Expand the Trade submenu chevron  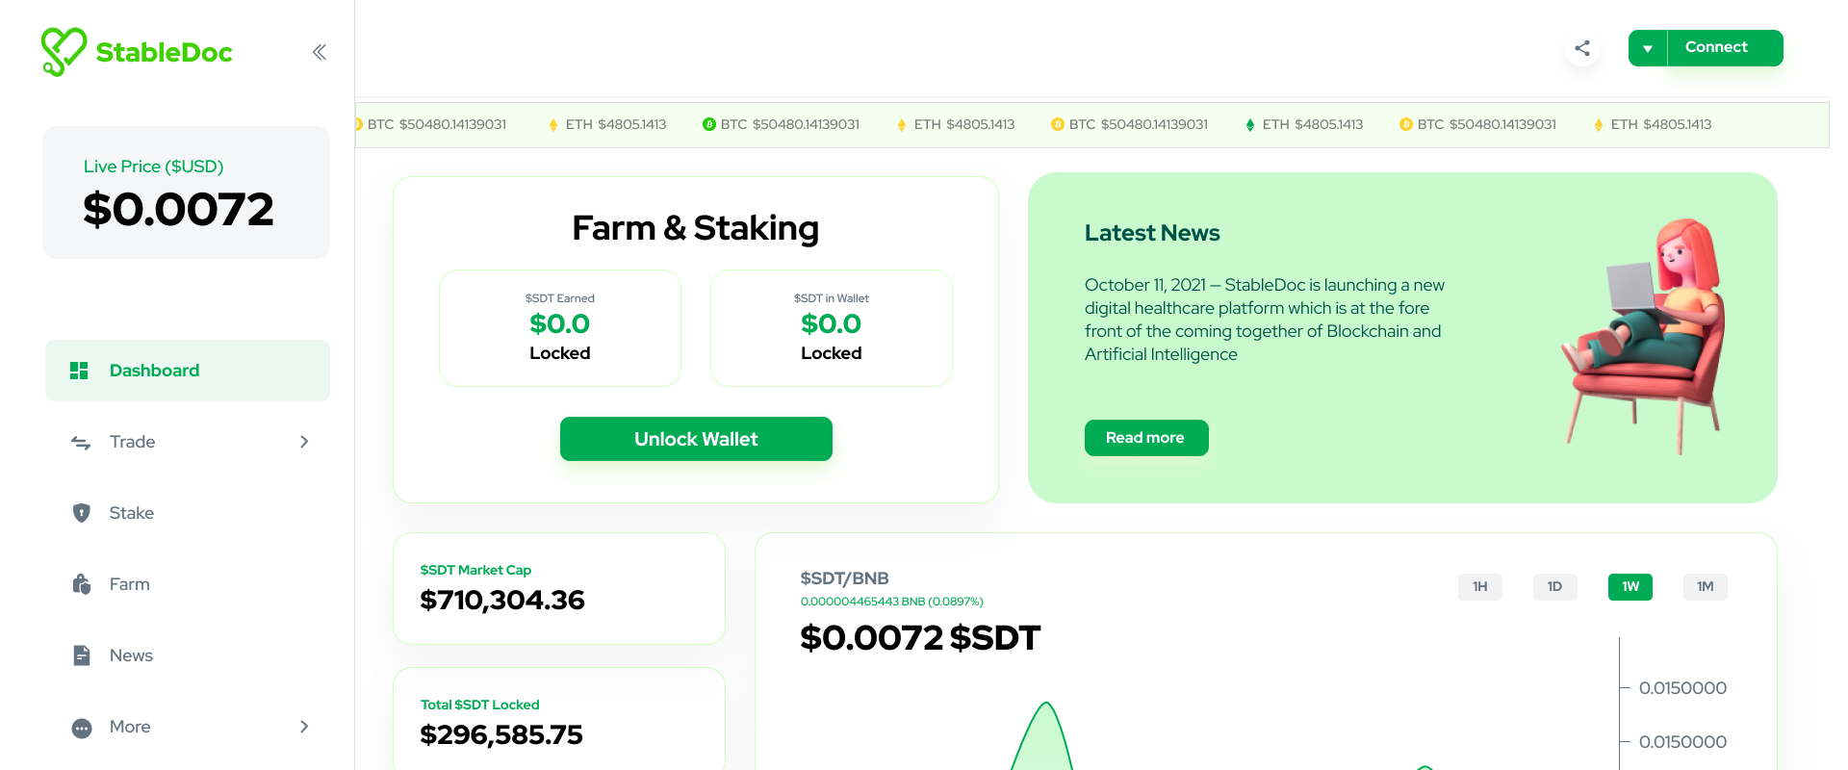(304, 442)
